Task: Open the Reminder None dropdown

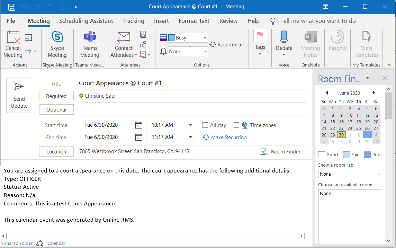Action: click(x=205, y=52)
